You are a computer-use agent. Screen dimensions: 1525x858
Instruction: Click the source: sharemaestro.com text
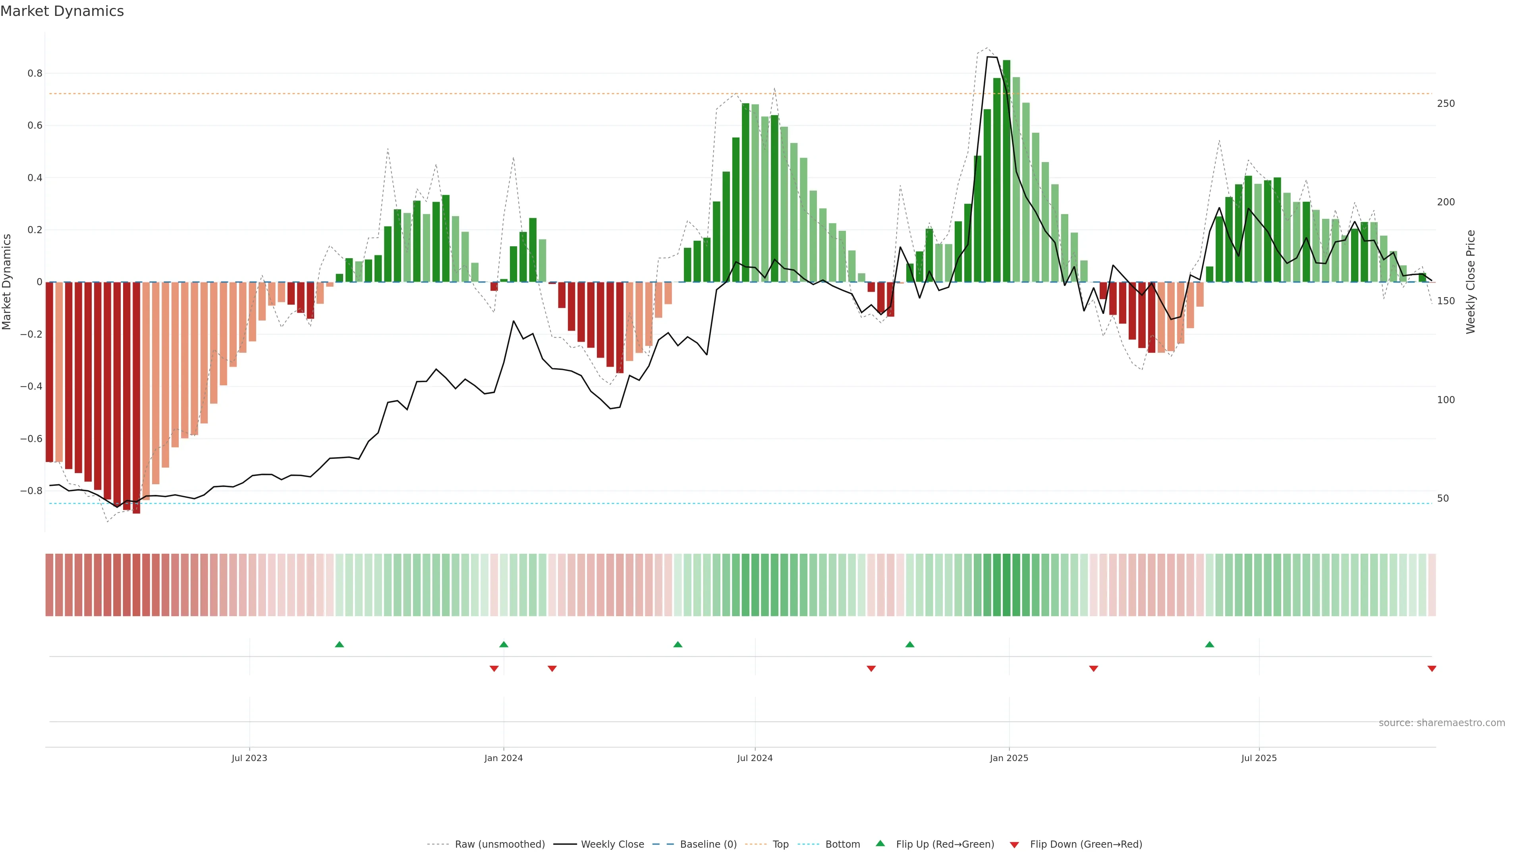(x=1442, y=723)
